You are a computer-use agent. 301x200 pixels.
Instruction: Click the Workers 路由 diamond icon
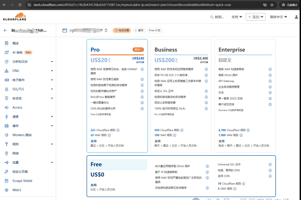click(6, 135)
